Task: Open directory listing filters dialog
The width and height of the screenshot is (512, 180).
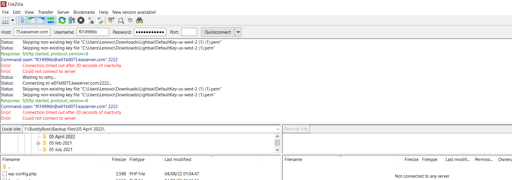Action: coord(111,20)
